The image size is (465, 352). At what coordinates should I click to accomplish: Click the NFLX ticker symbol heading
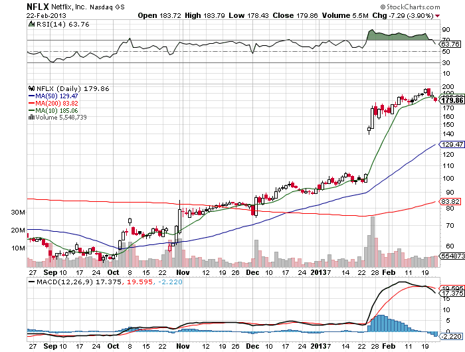[38, 7]
